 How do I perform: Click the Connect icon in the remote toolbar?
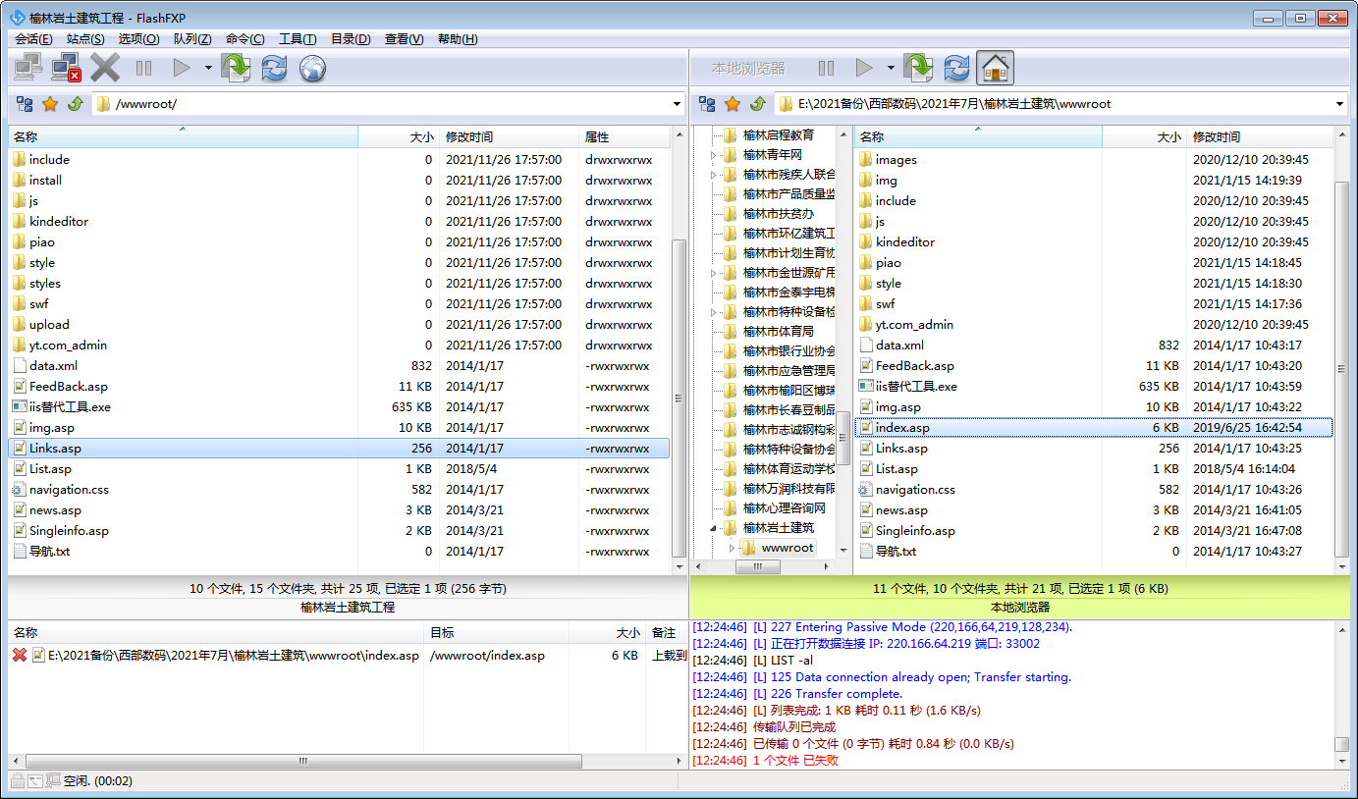(27, 68)
